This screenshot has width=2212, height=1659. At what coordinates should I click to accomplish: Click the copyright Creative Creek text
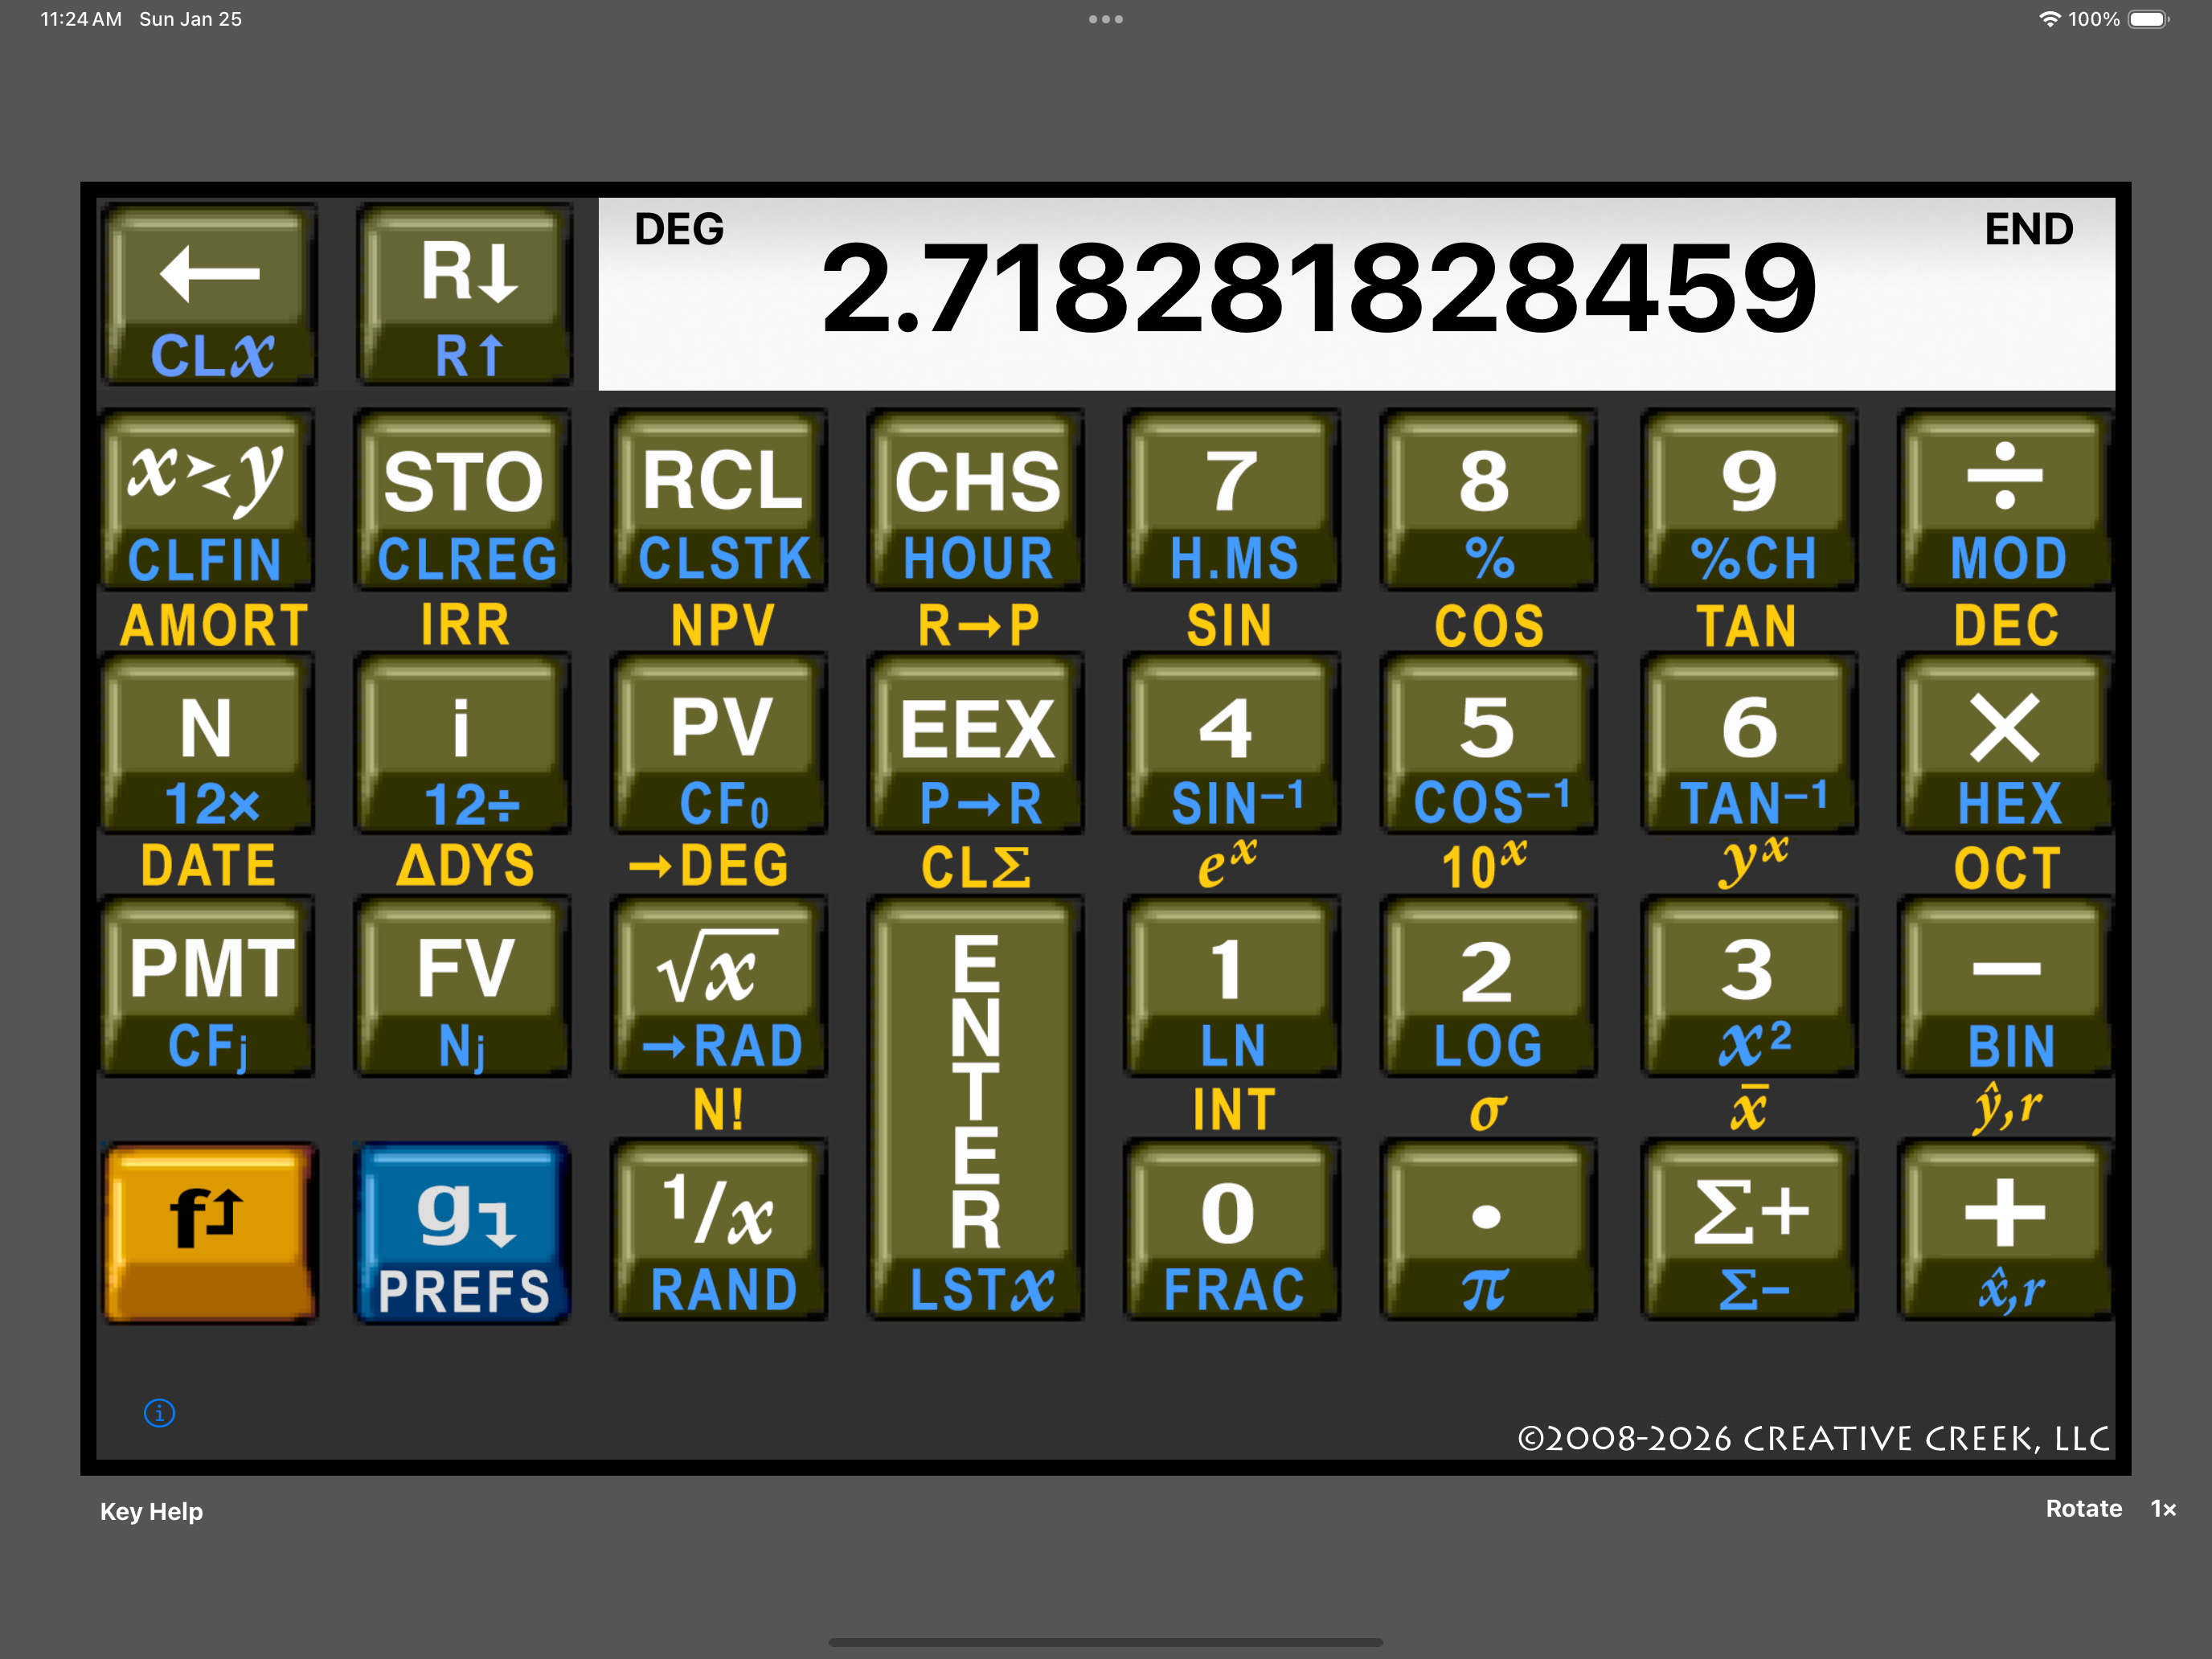1813,1438
